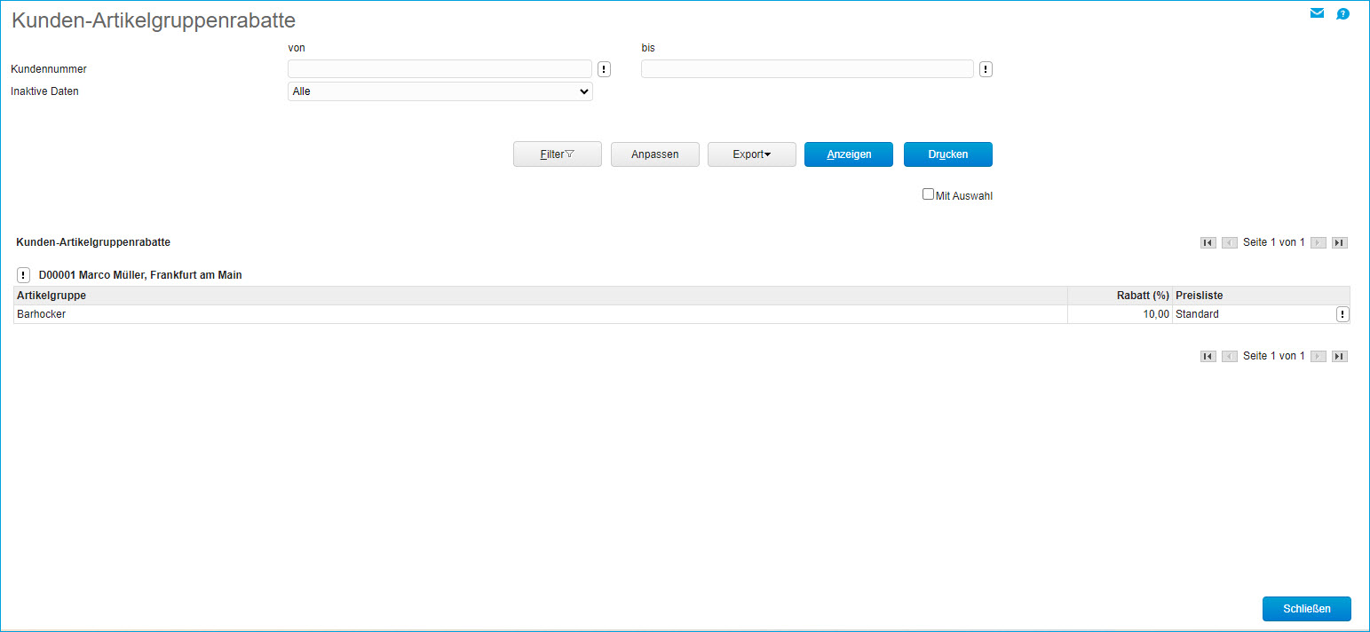The width and height of the screenshot is (1370, 632).
Task: Go to first page in lower pager
Action: (x=1208, y=356)
